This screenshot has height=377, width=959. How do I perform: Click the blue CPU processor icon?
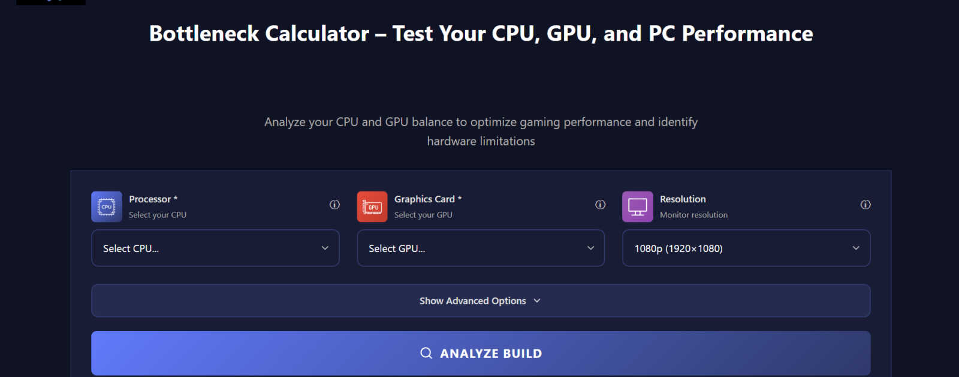coord(106,206)
